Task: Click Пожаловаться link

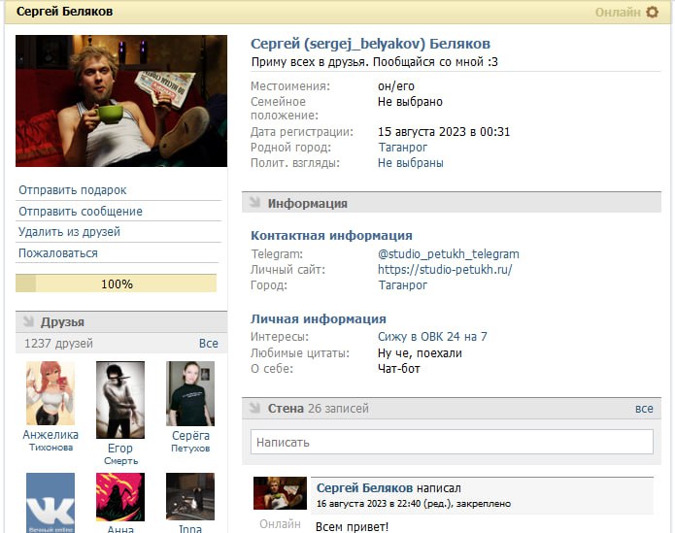Action: click(58, 253)
